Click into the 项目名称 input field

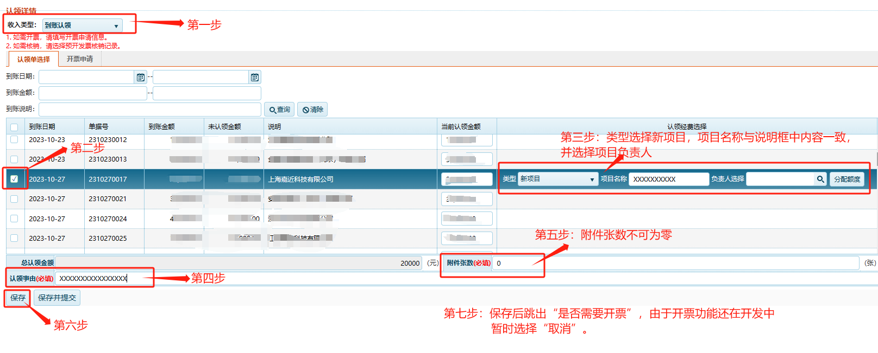pos(668,179)
